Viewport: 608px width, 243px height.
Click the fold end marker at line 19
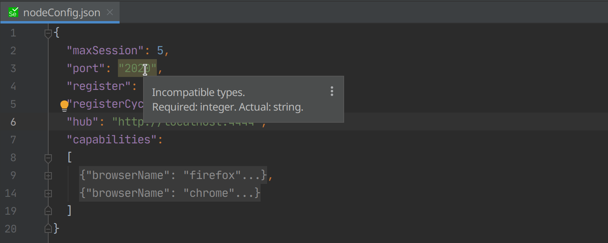click(48, 211)
